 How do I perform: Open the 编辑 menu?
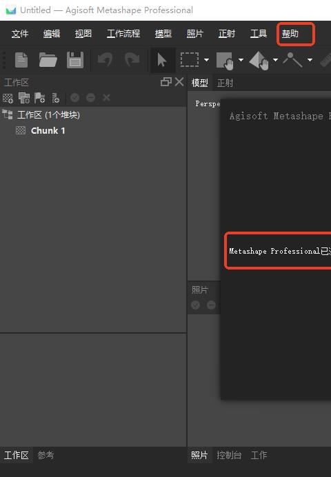click(x=52, y=34)
